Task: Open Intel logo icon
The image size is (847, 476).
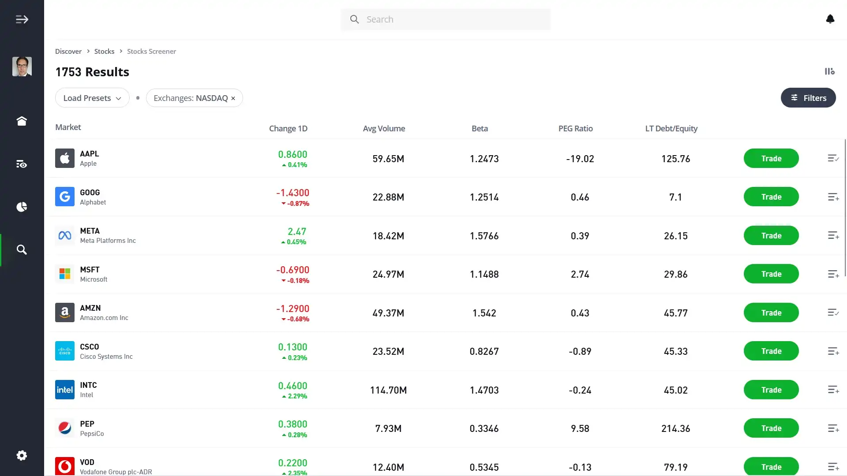Action: click(65, 390)
